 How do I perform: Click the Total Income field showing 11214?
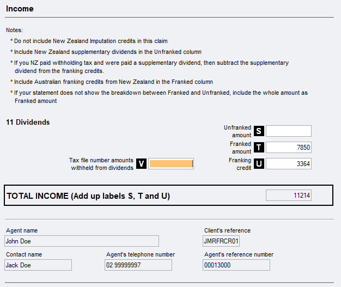(x=288, y=196)
